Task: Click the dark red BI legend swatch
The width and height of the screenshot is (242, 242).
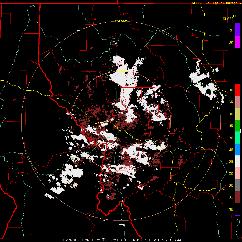Action: tap(237, 197)
